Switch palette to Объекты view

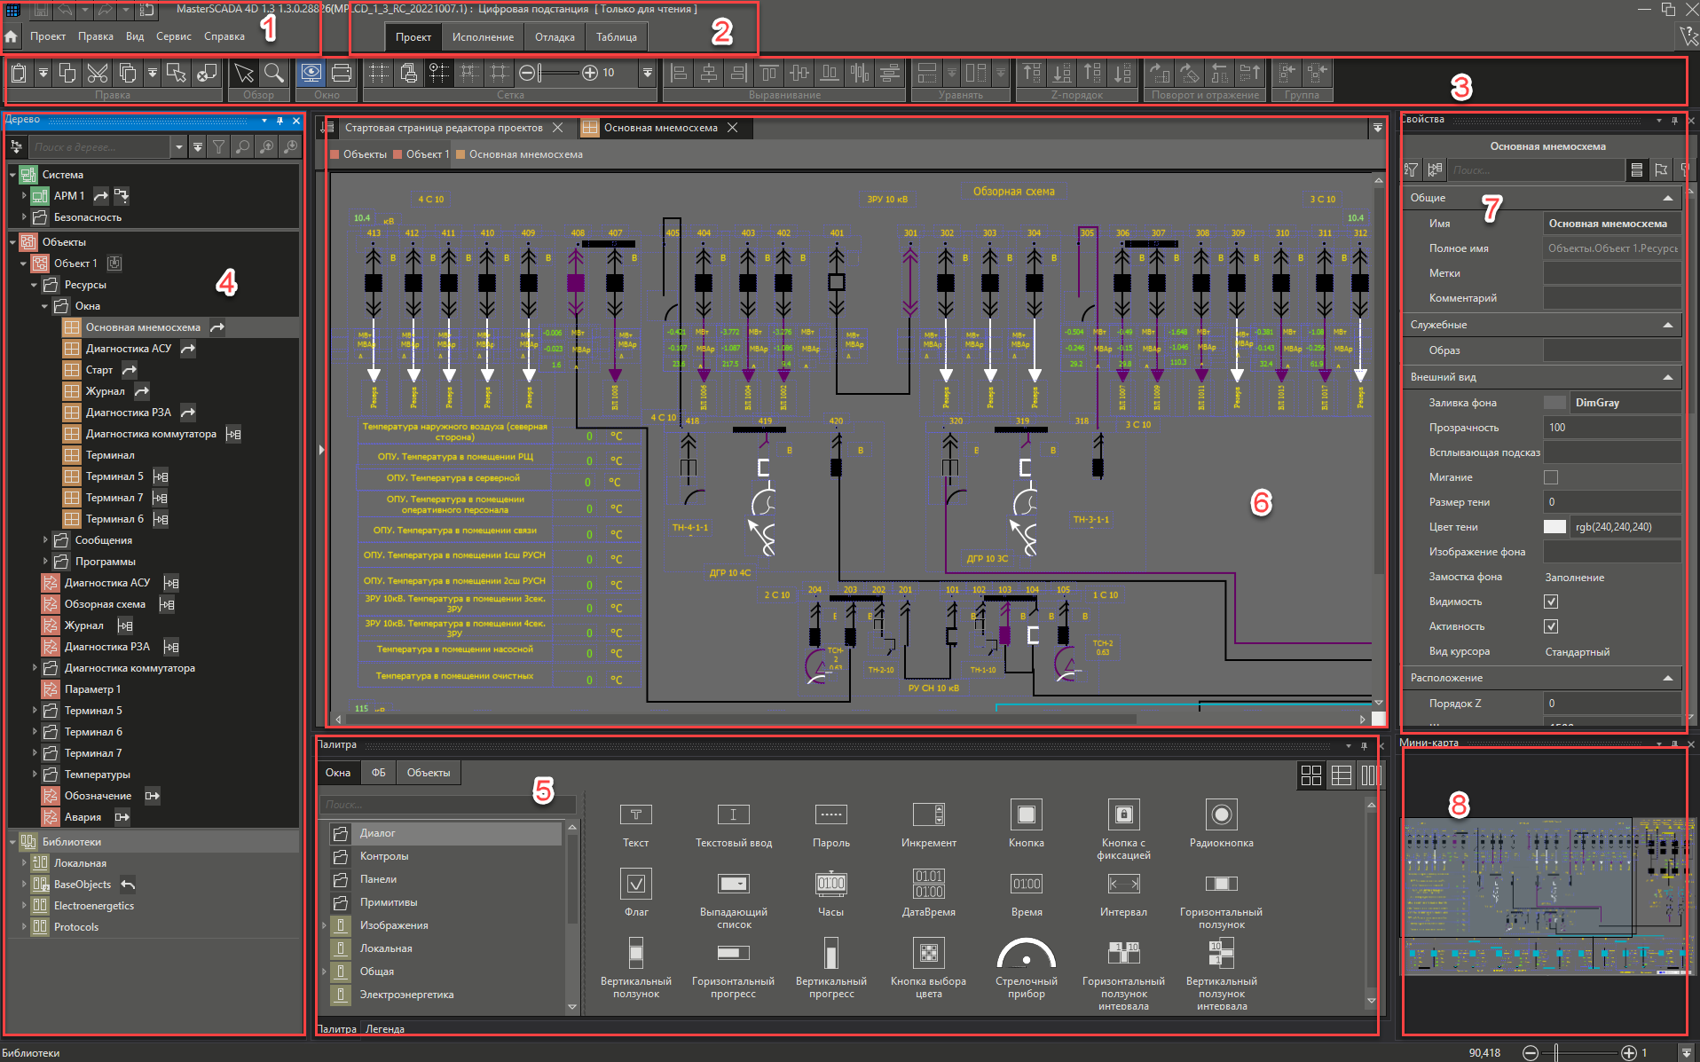click(x=429, y=772)
